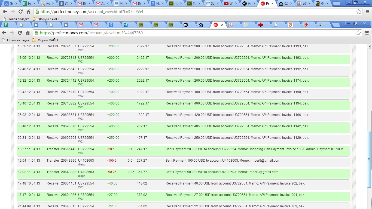Star the background window's 3729554 page
The image size is (372, 209).
tap(359, 12)
